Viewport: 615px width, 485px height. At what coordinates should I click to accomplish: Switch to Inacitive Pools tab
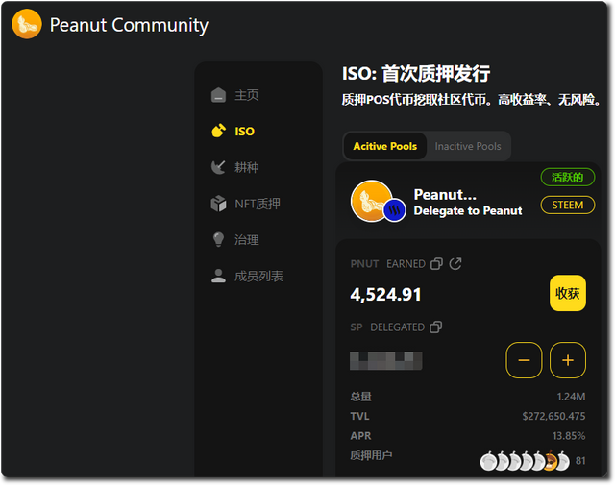coord(468,146)
